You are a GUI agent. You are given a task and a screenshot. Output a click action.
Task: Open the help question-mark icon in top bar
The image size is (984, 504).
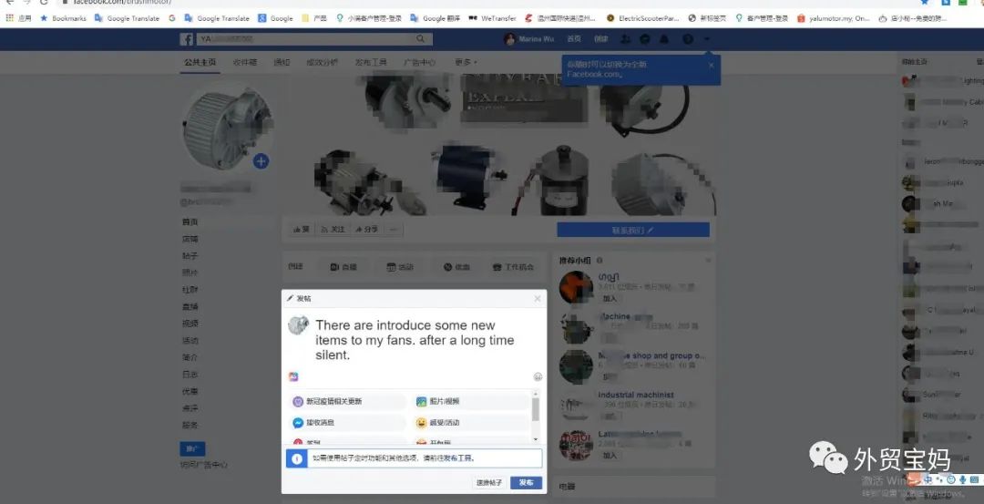coord(688,39)
